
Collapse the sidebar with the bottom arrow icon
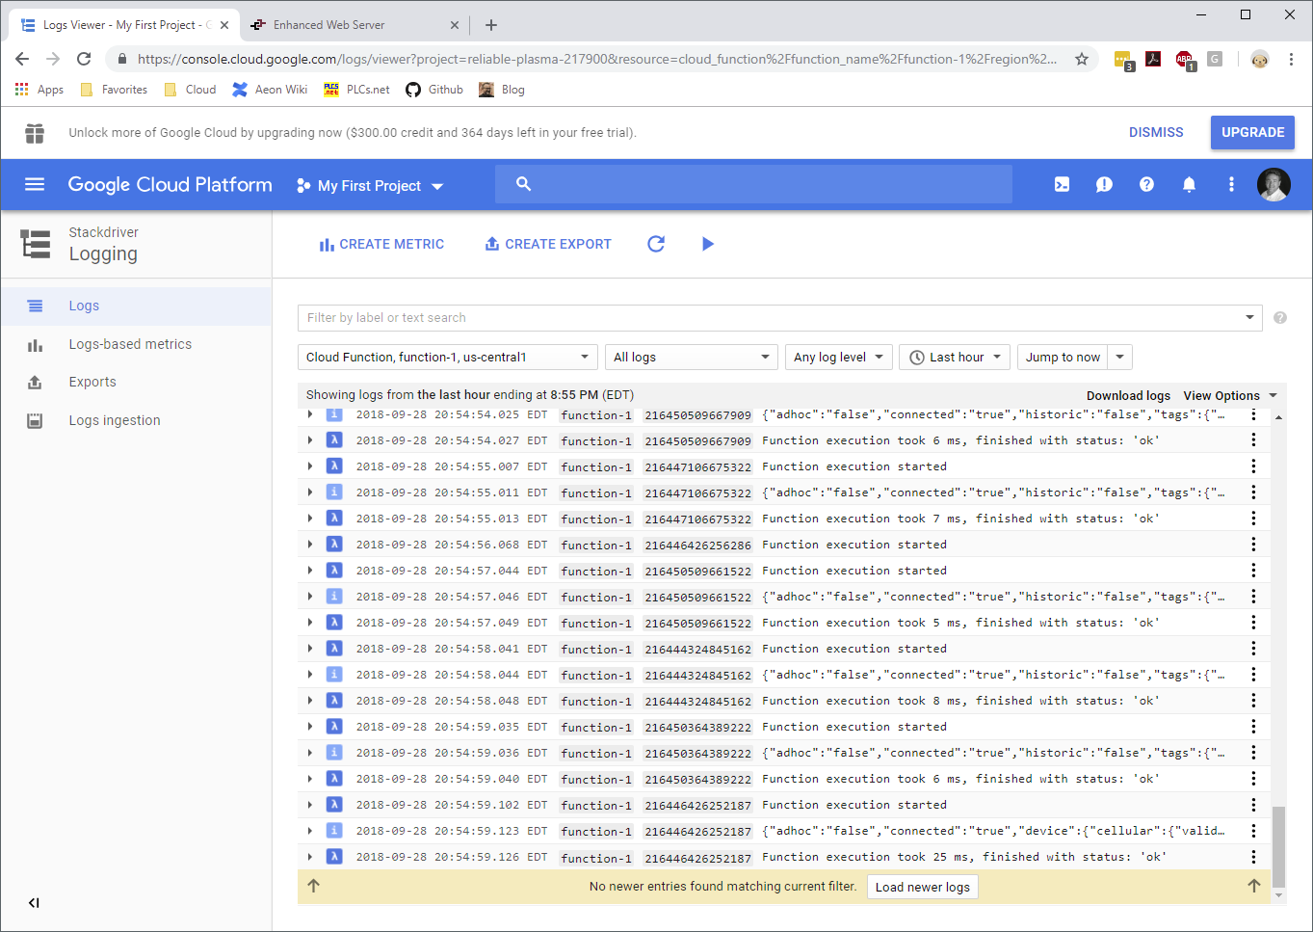[x=34, y=903]
